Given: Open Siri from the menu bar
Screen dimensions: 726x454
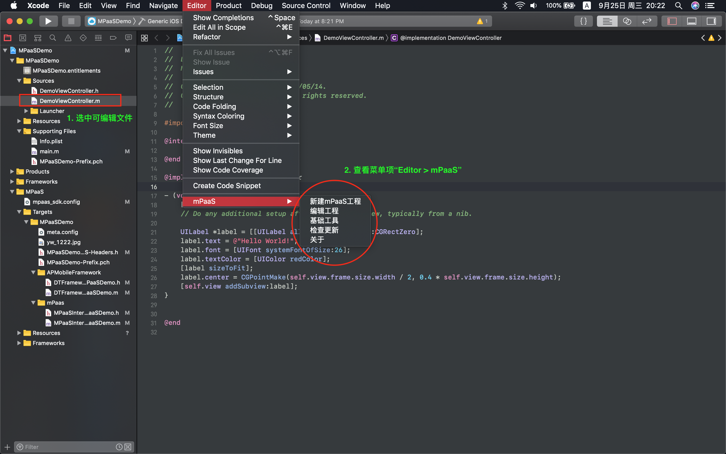Looking at the screenshot, I should point(695,5).
